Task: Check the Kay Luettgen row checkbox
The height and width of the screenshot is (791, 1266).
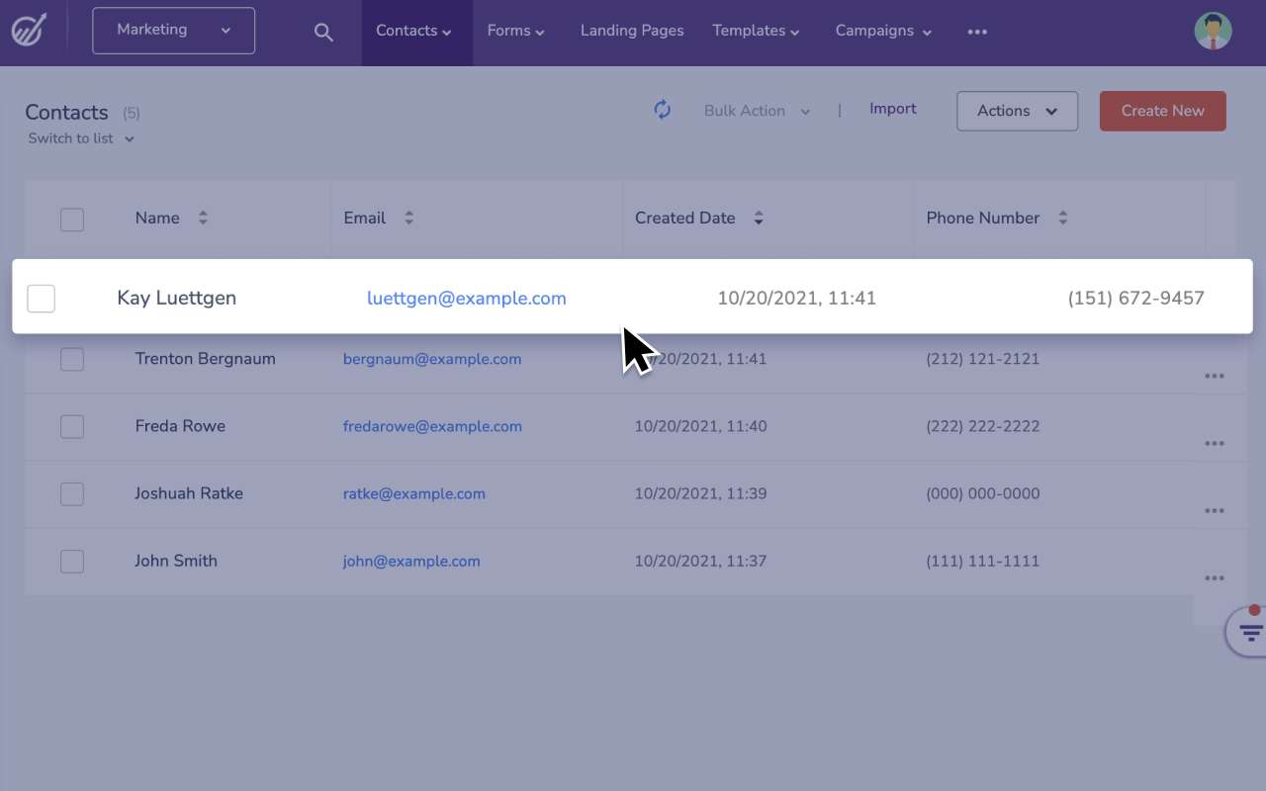Action: pos(41,298)
